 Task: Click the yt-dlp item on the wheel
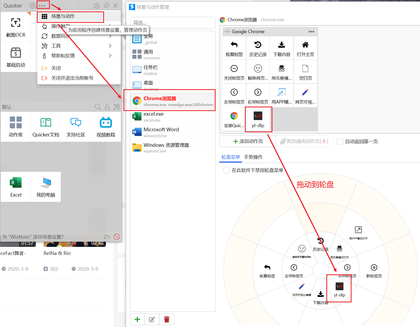pyautogui.click(x=339, y=290)
